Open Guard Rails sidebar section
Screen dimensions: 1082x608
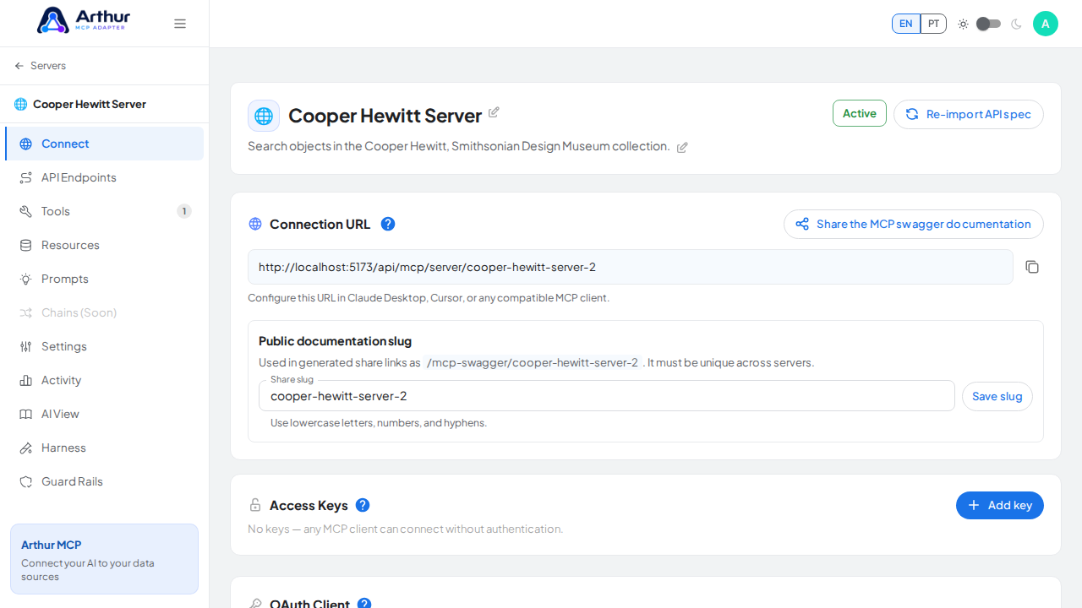105,481
